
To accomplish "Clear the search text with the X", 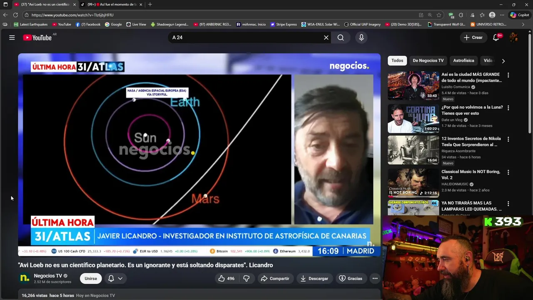I will (x=326, y=37).
